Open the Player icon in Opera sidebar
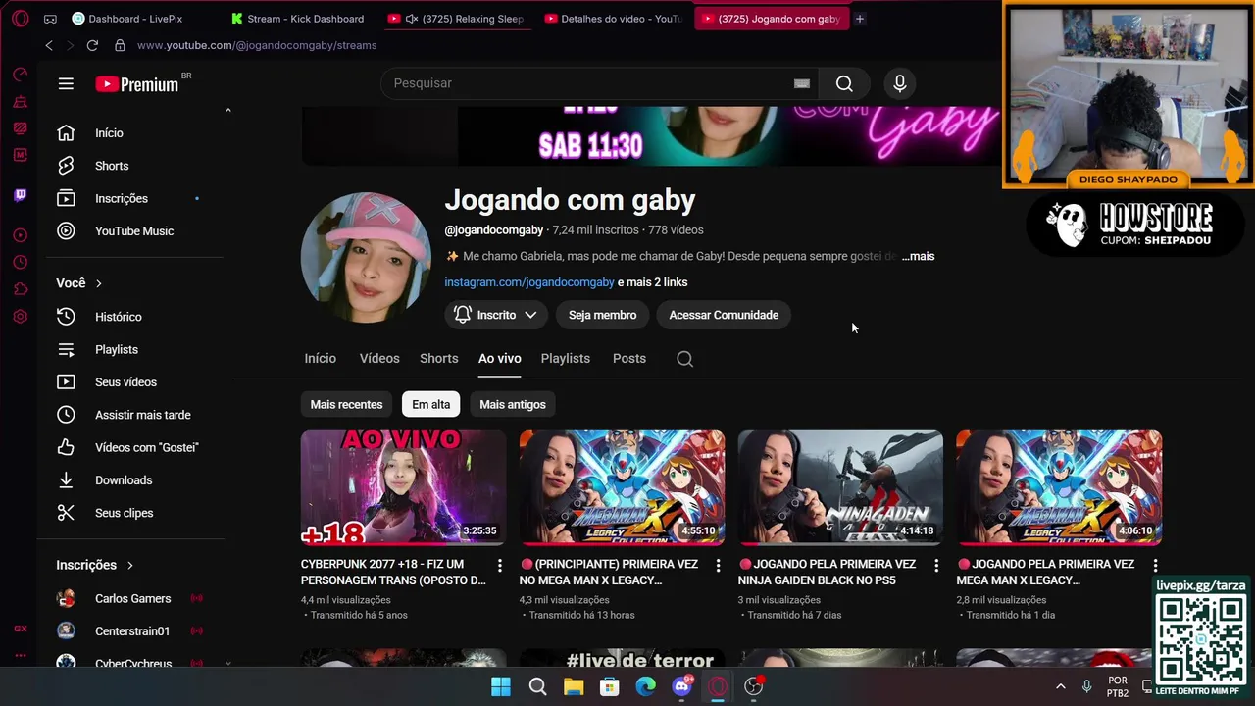The width and height of the screenshot is (1255, 706). 20,235
